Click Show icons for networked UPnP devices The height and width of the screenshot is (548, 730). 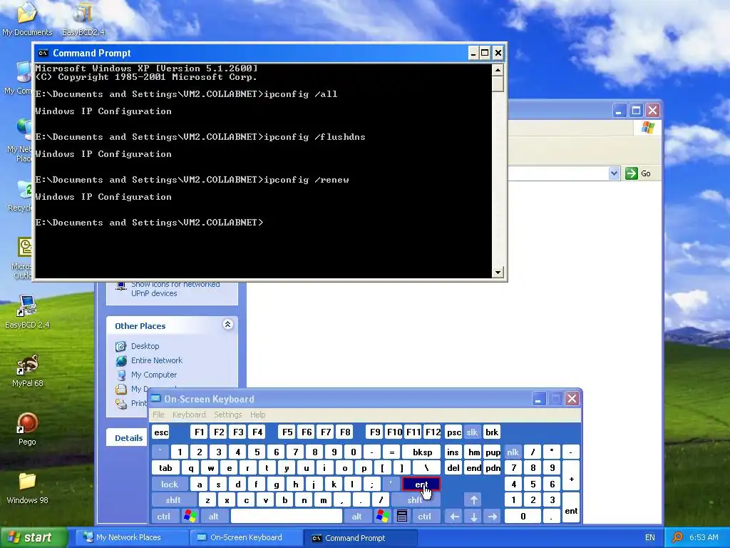(x=175, y=288)
